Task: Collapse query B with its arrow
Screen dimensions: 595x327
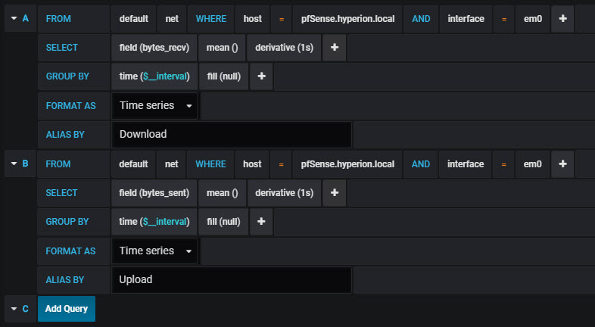Action: click(14, 163)
